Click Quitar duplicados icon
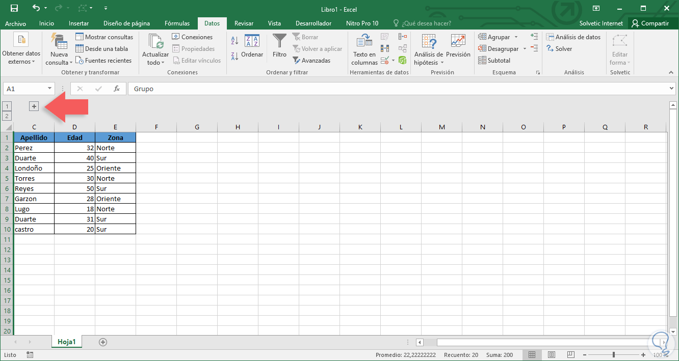The width and height of the screenshot is (679, 361). (385, 49)
